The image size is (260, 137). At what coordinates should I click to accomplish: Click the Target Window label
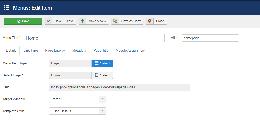click(14, 99)
